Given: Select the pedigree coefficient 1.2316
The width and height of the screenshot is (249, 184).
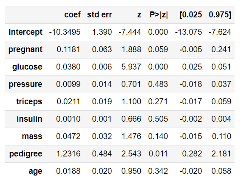Looking at the screenshot, I should tap(68, 154).
